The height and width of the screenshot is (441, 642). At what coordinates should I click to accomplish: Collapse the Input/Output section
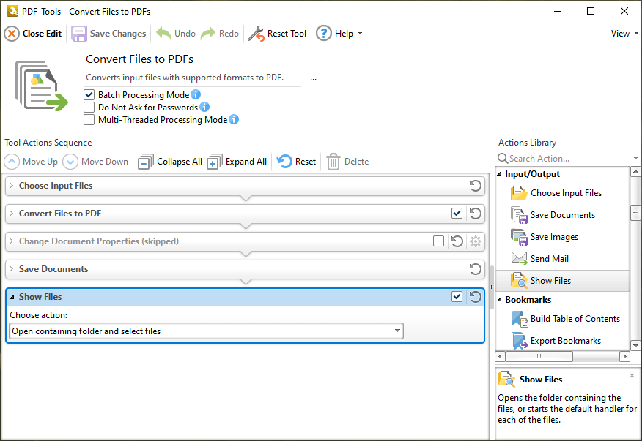499,174
